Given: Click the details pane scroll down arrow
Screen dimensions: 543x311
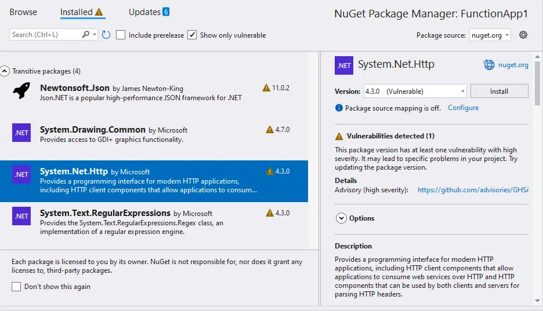Looking at the screenshot, I should click(537, 301).
